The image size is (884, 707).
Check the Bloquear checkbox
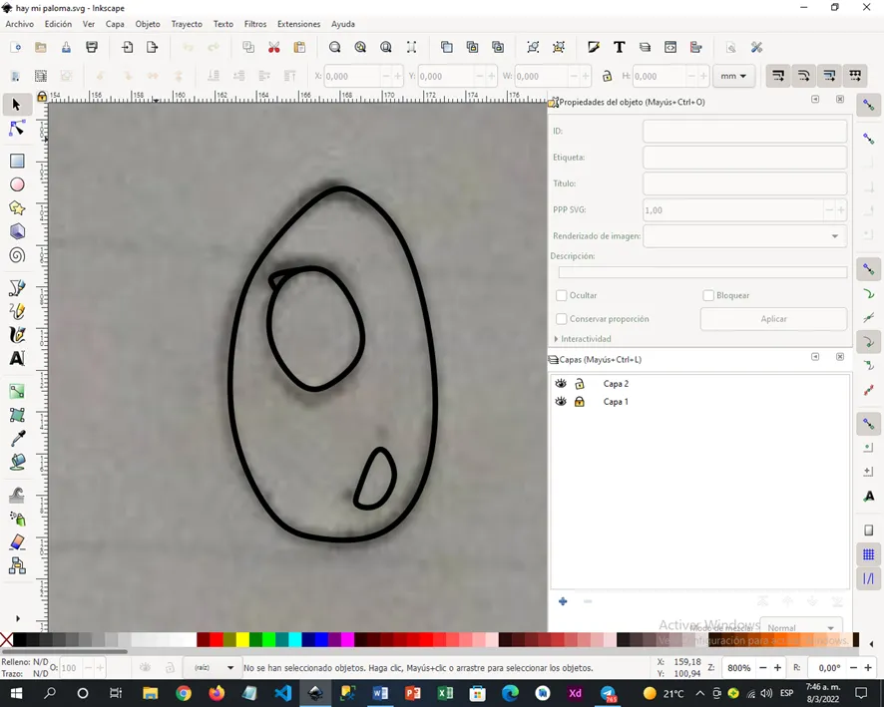[708, 295]
